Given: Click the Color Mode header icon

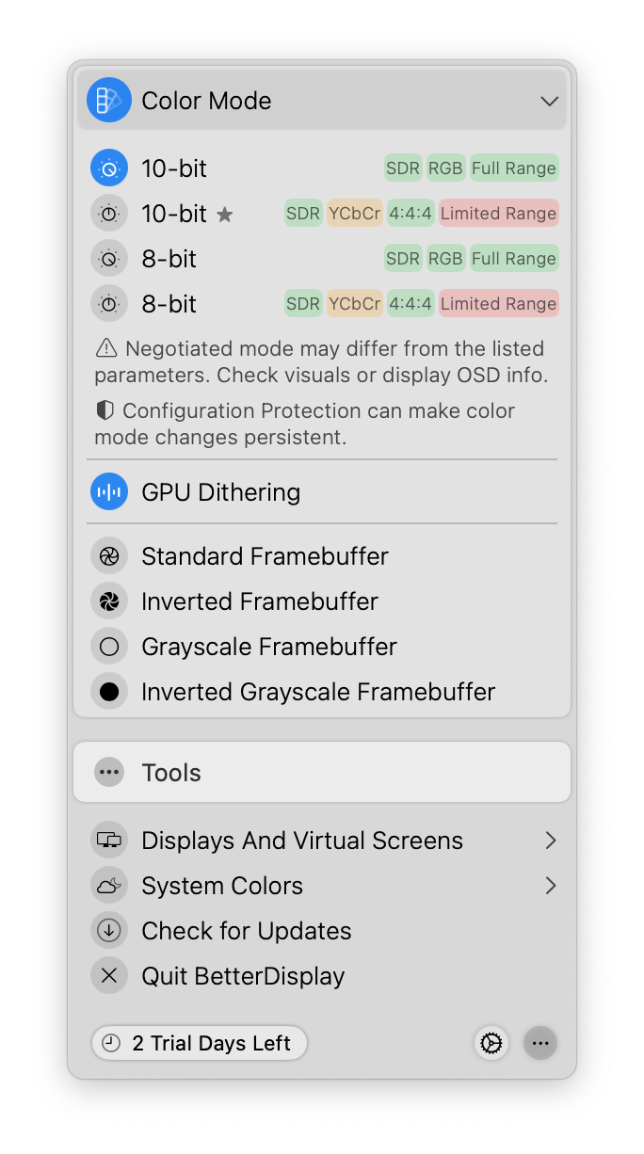Looking at the screenshot, I should click(109, 101).
